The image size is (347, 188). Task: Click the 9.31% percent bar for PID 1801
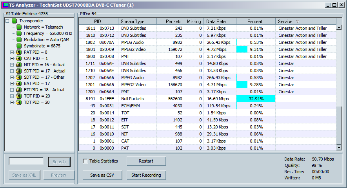point(242,49)
